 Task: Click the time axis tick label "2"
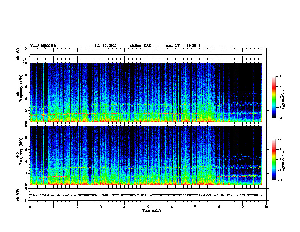[77, 207]
